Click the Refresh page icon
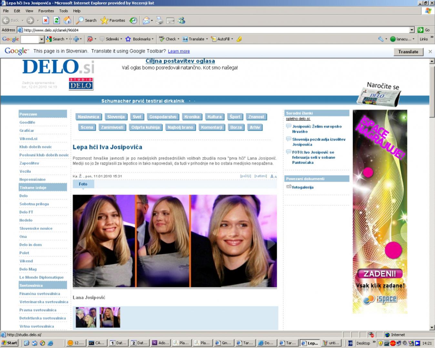Screen dimensions: 435x348 pyautogui.click(x=56, y=20)
